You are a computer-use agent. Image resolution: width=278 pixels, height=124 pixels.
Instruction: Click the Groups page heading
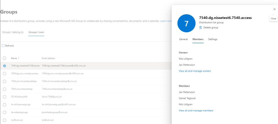(x=9, y=12)
